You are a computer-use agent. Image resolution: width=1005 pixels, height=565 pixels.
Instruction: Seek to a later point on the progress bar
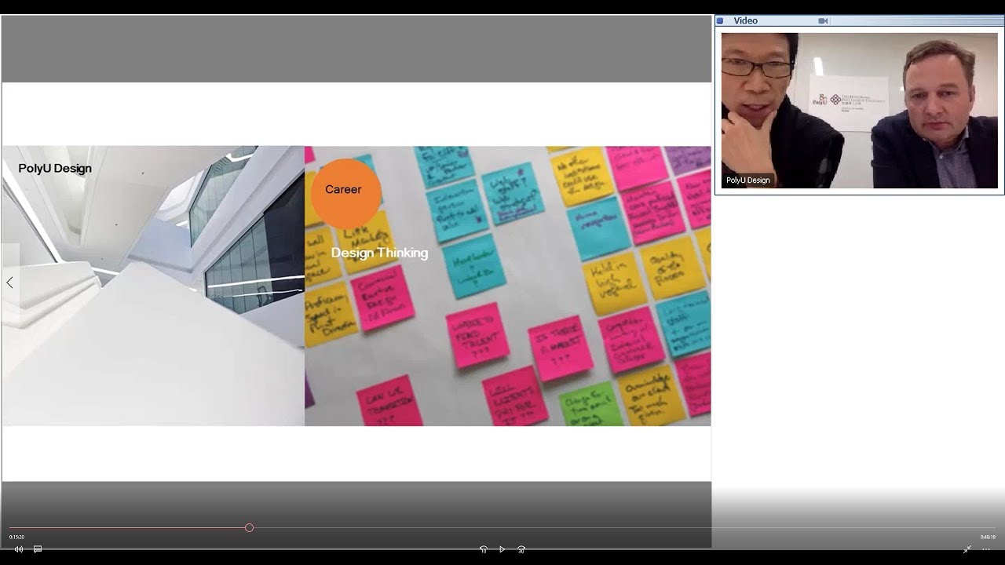click(x=623, y=528)
